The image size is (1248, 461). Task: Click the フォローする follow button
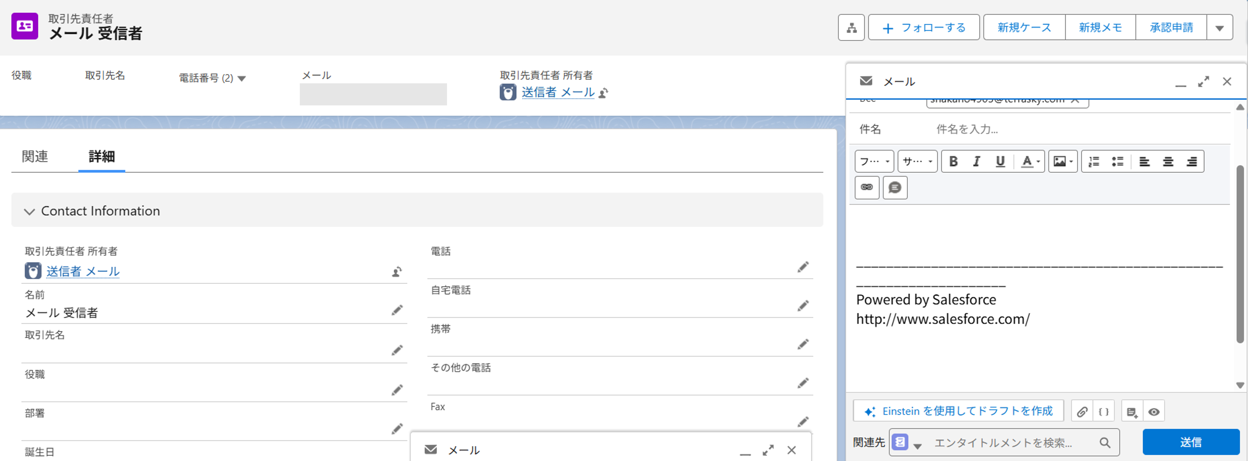[924, 27]
